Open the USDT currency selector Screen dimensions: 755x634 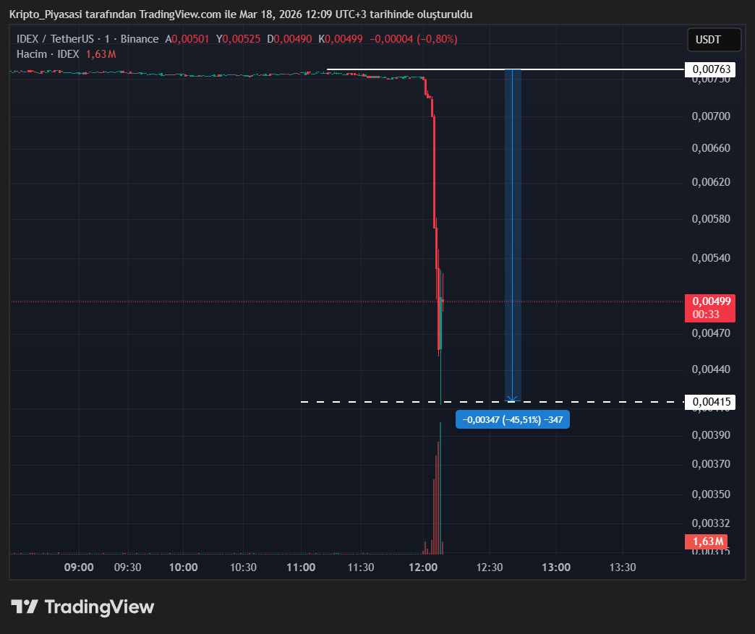(713, 40)
